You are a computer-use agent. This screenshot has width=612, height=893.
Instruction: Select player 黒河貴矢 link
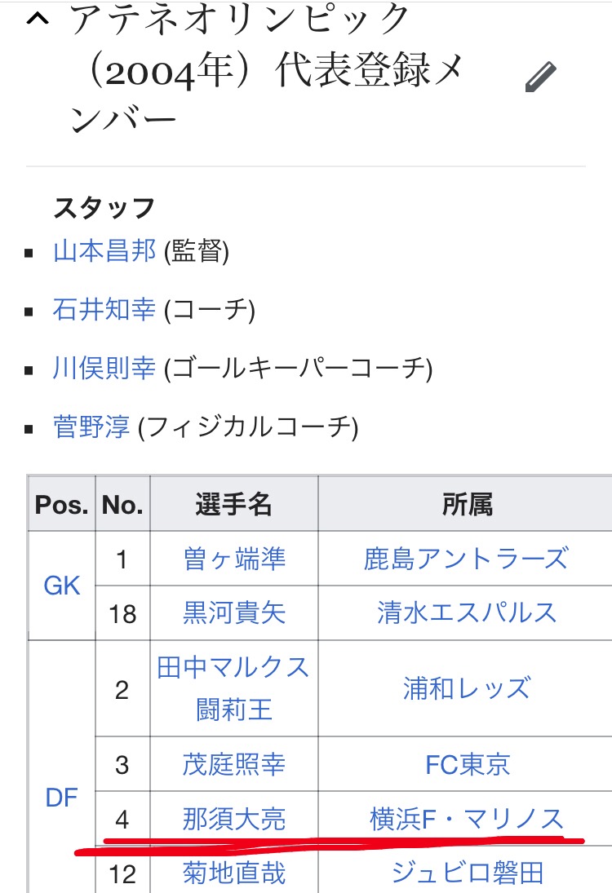click(x=235, y=612)
